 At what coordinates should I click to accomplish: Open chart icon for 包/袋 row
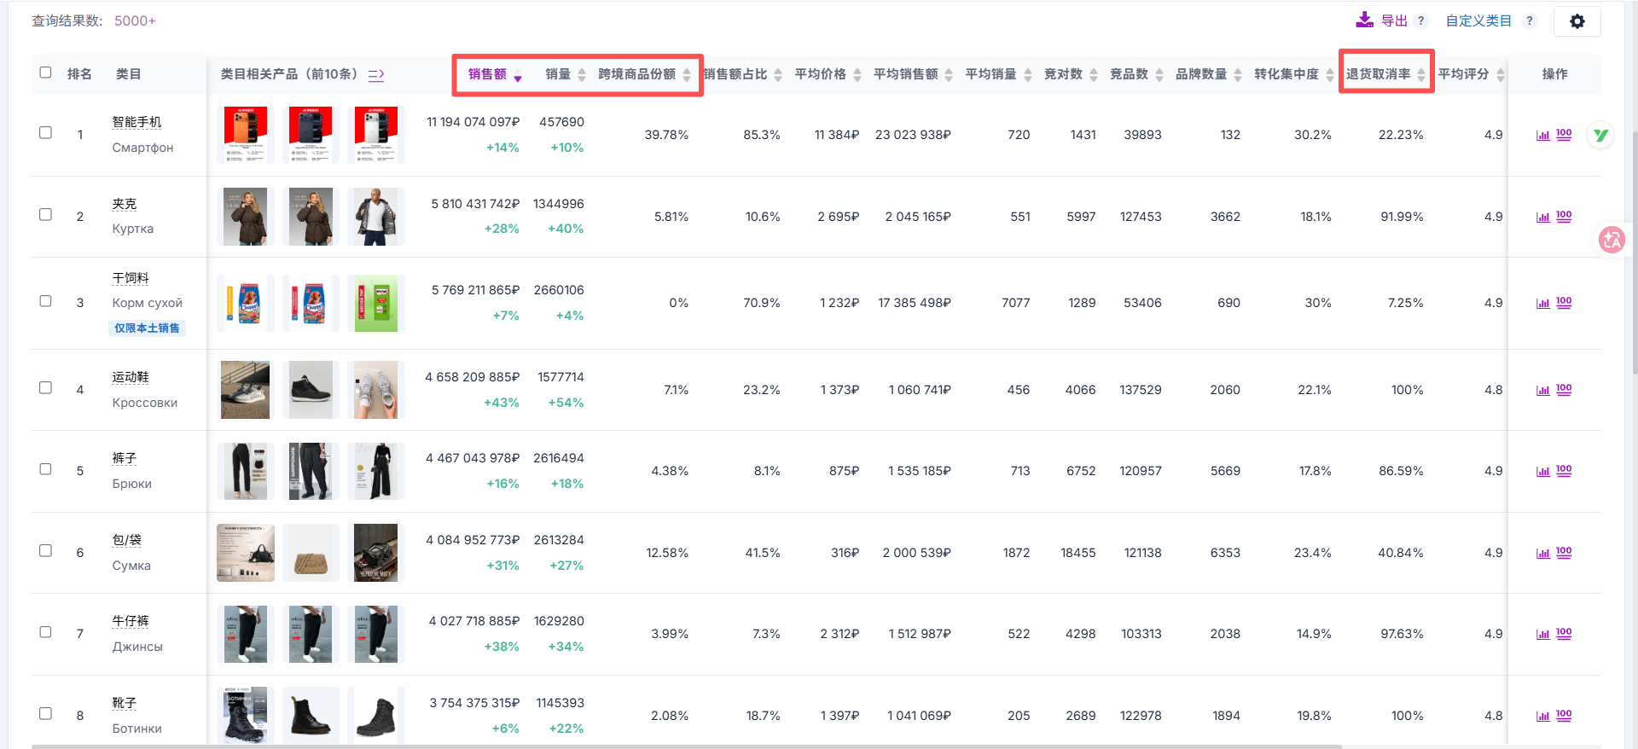(1542, 553)
